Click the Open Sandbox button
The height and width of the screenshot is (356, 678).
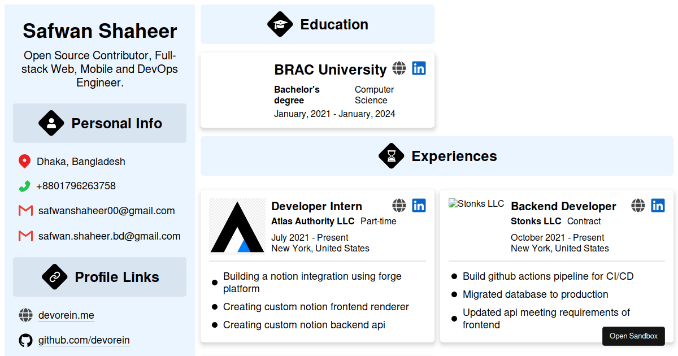coord(633,336)
